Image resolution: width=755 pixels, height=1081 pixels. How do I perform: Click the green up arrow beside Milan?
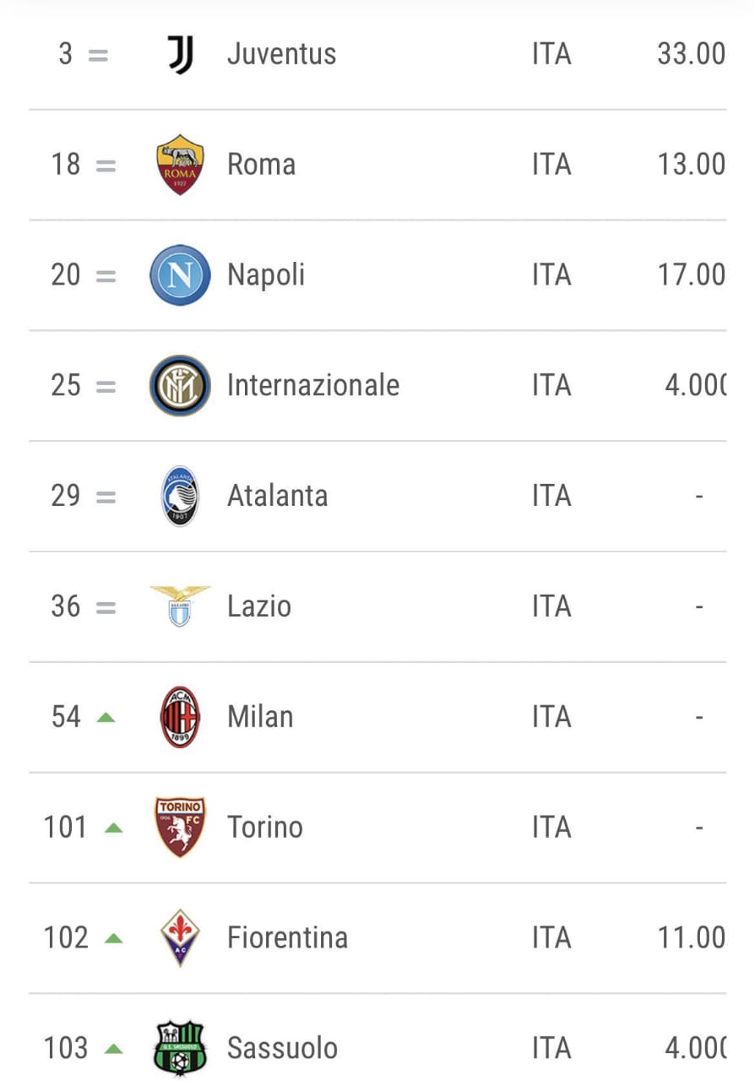pos(106,717)
